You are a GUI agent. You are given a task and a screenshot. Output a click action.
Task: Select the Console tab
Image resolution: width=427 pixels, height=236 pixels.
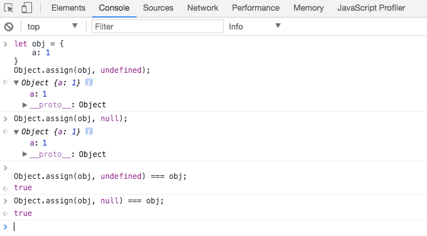pos(114,8)
